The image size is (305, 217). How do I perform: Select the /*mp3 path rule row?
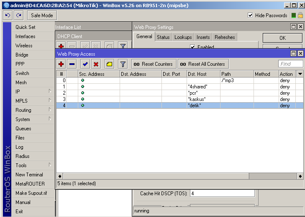click(180, 80)
